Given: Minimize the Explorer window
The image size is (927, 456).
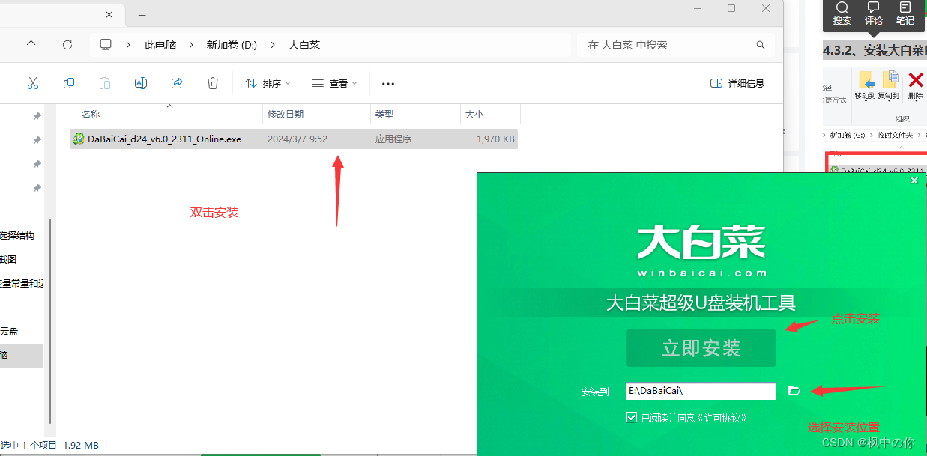Looking at the screenshot, I should [x=696, y=8].
